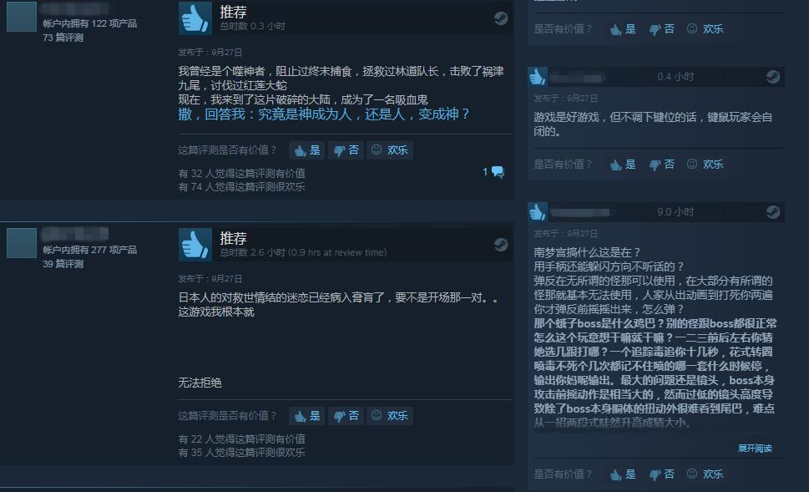This screenshot has height=492, width=809.
Task: Open the 39 篇评测 link of second reviewer
Action: point(63,264)
